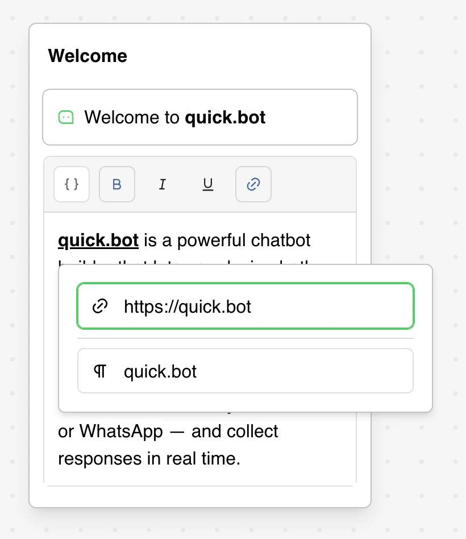Click the chain icon beside https://quick.bot

[101, 306]
